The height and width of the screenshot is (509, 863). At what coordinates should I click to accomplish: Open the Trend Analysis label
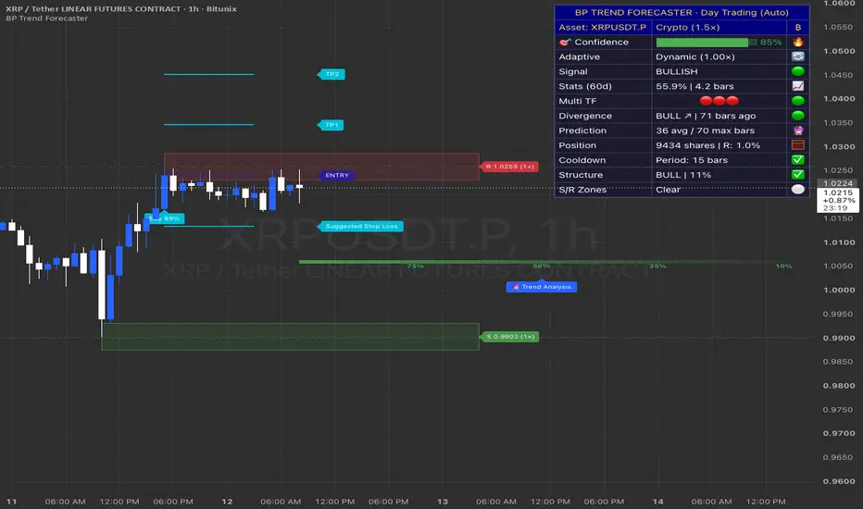pos(542,287)
